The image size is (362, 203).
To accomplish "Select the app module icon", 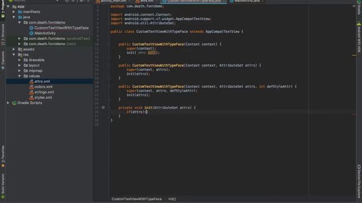I will [14, 6].
